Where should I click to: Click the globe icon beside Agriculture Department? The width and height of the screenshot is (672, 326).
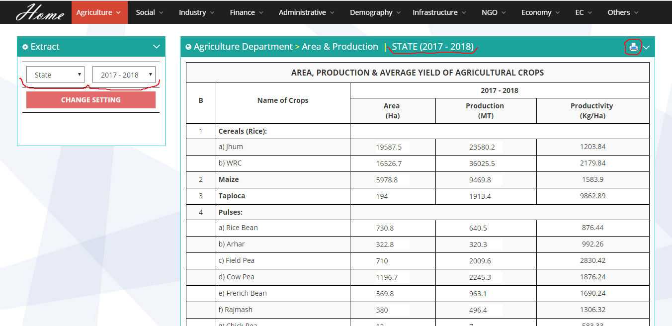coord(188,47)
